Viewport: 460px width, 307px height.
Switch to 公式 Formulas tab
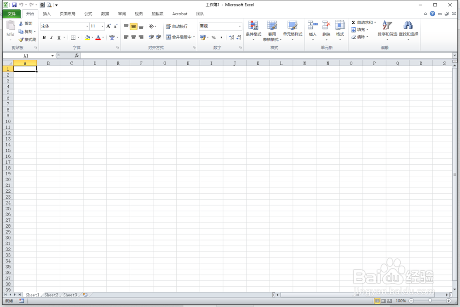88,14
